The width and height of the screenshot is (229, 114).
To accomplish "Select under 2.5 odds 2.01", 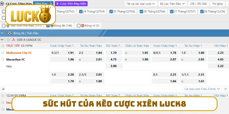I will (91, 59).
